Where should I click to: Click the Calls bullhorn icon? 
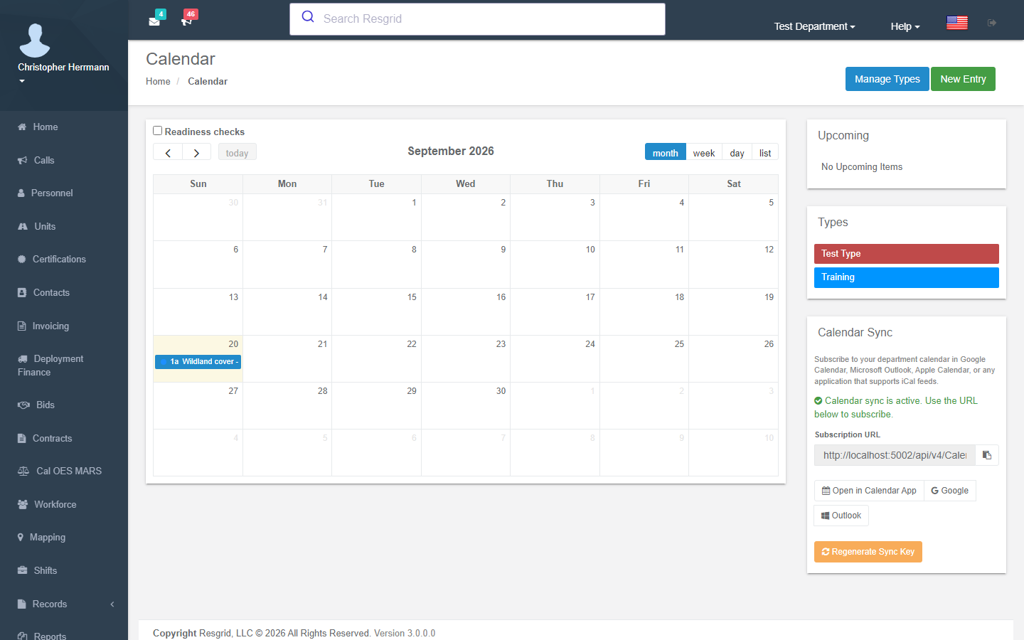[x=23, y=160]
